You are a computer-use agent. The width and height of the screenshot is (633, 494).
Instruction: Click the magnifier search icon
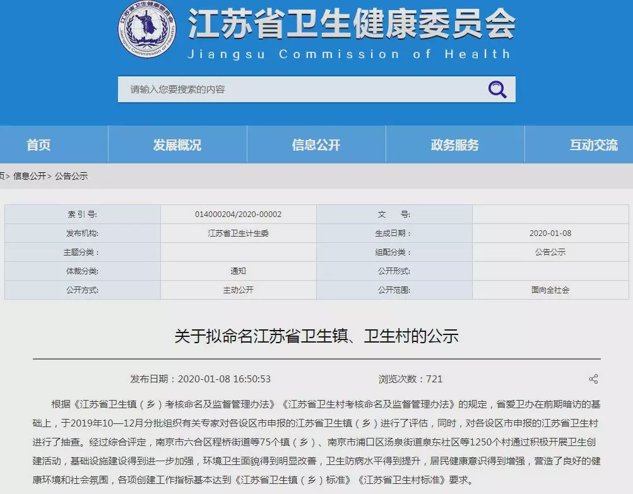tap(497, 89)
